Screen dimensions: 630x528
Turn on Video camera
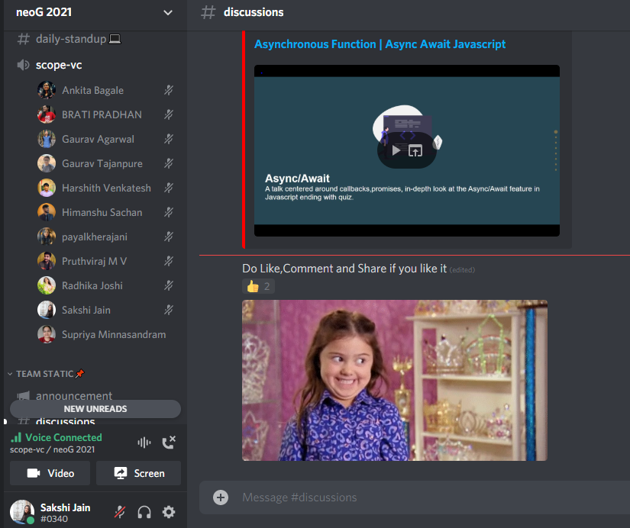click(x=50, y=473)
